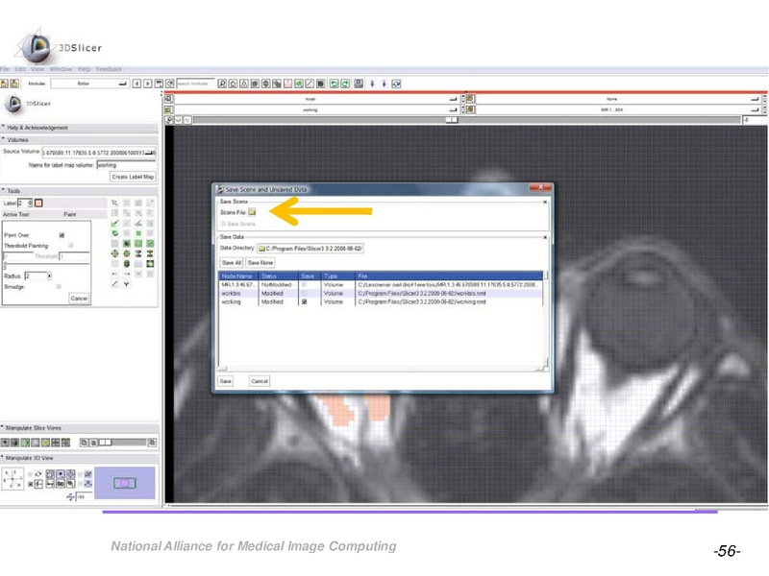Image resolution: width=769 pixels, height=576 pixels.
Task: Click the module history back arrow
Action: click(136, 84)
